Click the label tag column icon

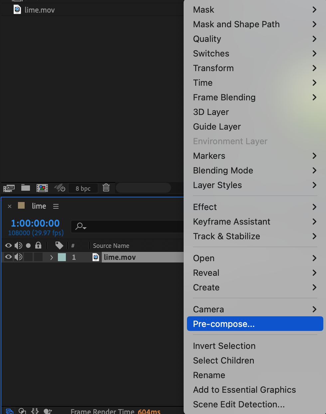click(59, 246)
